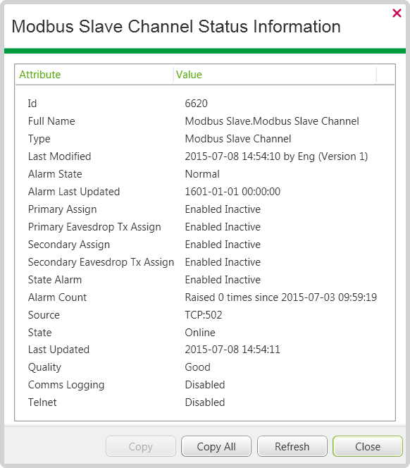Select the Last Modified row

click(x=205, y=156)
